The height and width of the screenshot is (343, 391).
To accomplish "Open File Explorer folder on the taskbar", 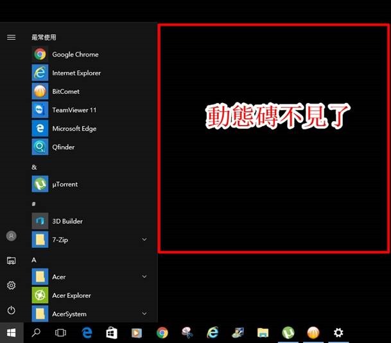I will click(x=263, y=333).
